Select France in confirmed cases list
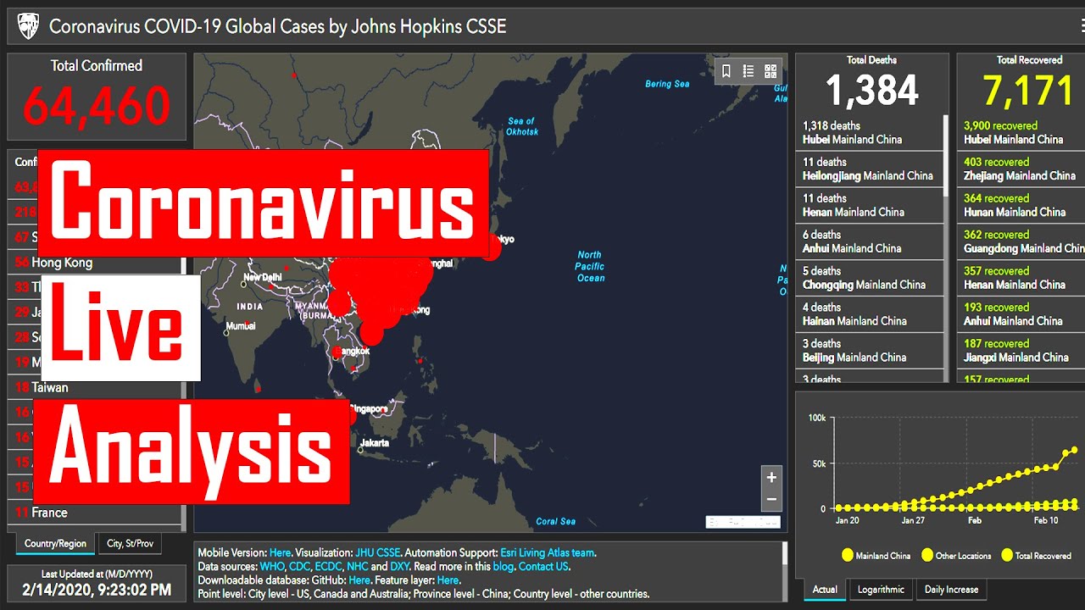 tap(96, 513)
